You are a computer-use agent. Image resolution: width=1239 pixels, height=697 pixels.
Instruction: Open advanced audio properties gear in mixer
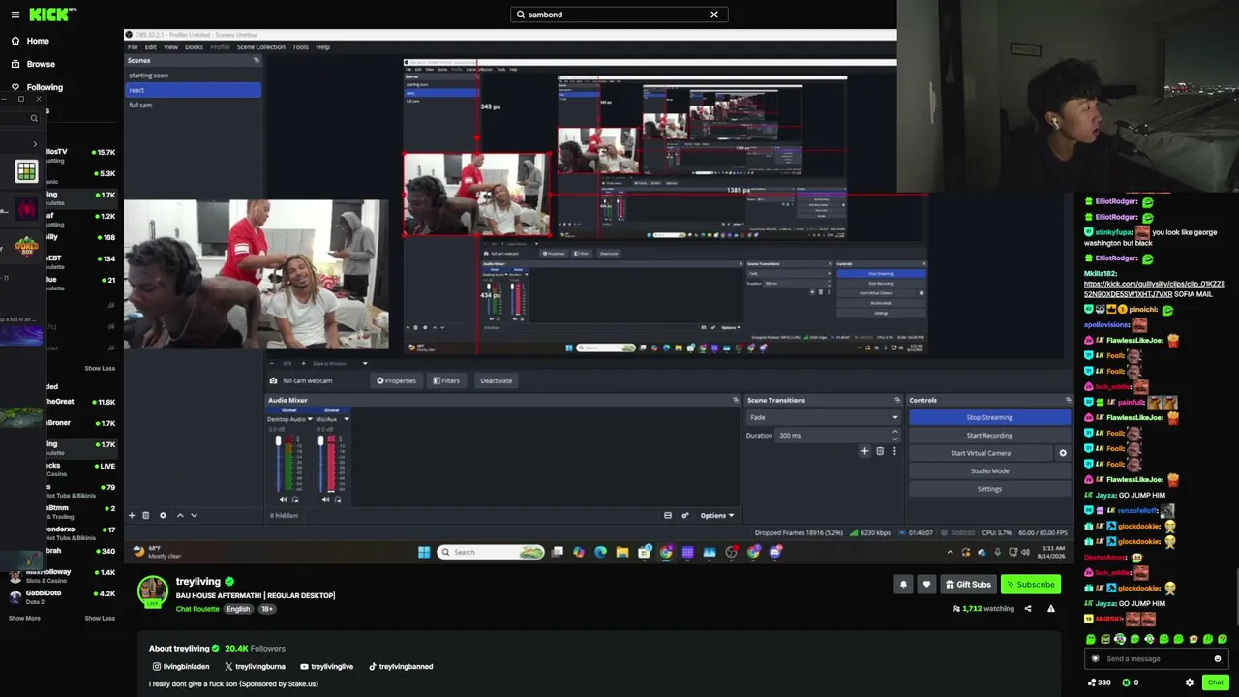point(685,516)
